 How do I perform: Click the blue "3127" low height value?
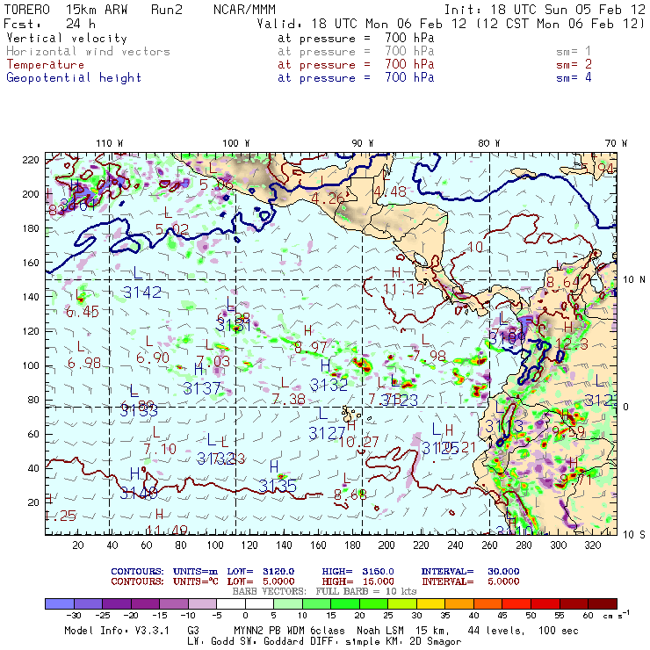pos(327,434)
